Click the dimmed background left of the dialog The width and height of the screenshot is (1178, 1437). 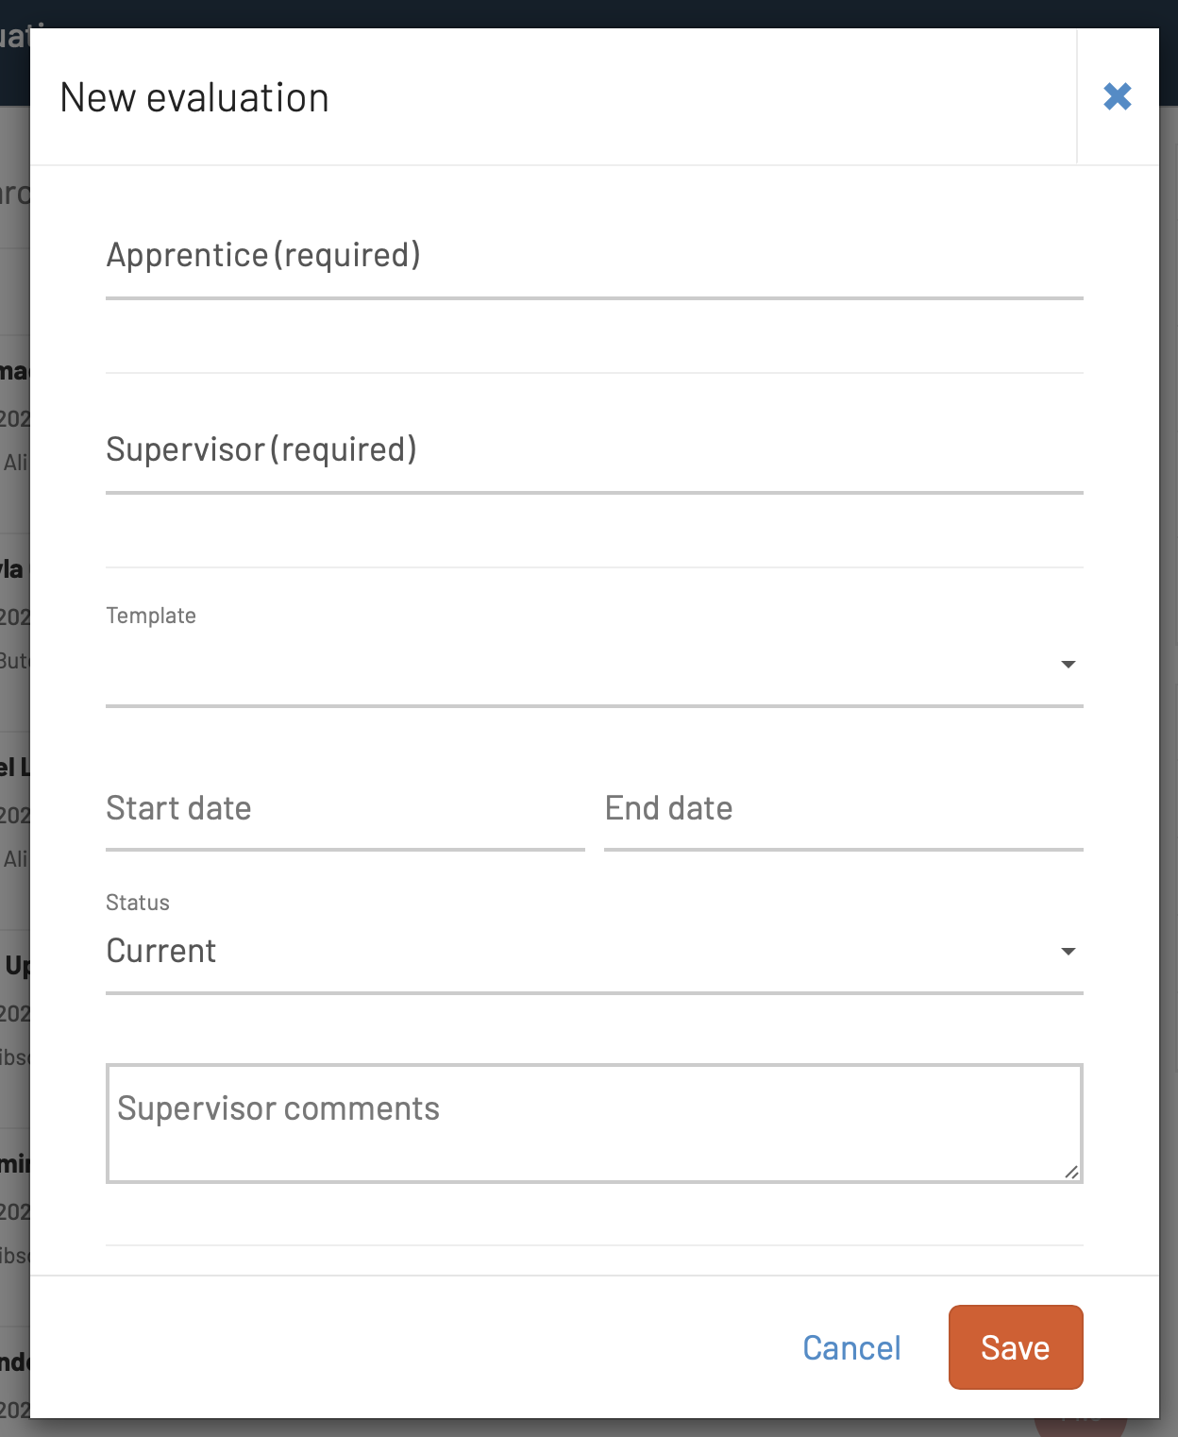click(14, 718)
